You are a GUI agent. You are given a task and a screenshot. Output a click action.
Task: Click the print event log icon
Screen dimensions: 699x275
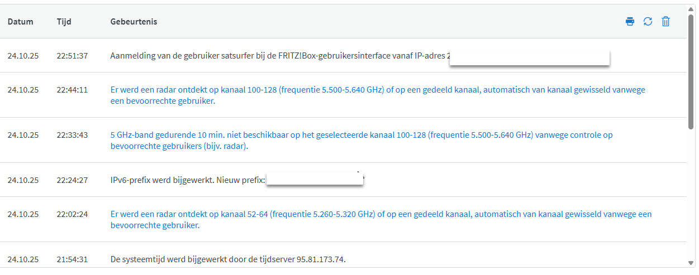pos(630,22)
